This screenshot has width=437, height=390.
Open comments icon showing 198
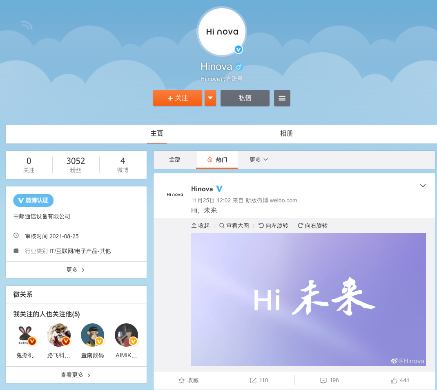[x=330, y=380]
